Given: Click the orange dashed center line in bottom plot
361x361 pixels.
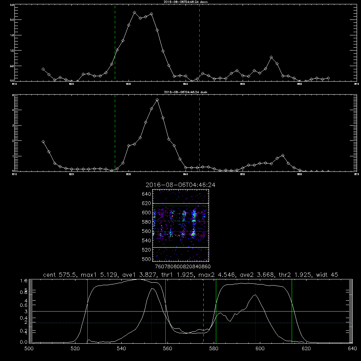Looking at the screenshot, I should point(203,311).
